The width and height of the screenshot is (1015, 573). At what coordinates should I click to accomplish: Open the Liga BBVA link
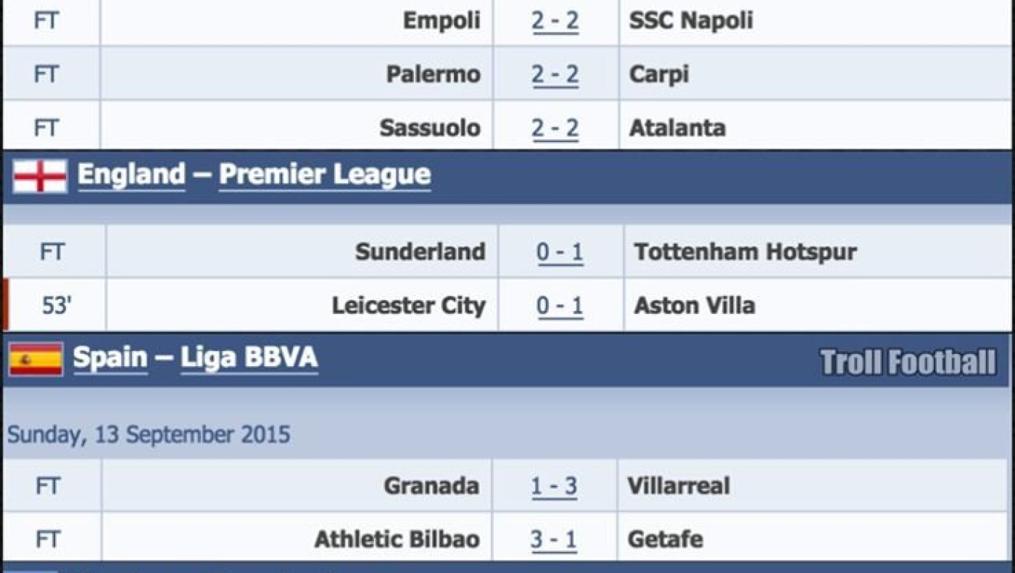coord(249,358)
